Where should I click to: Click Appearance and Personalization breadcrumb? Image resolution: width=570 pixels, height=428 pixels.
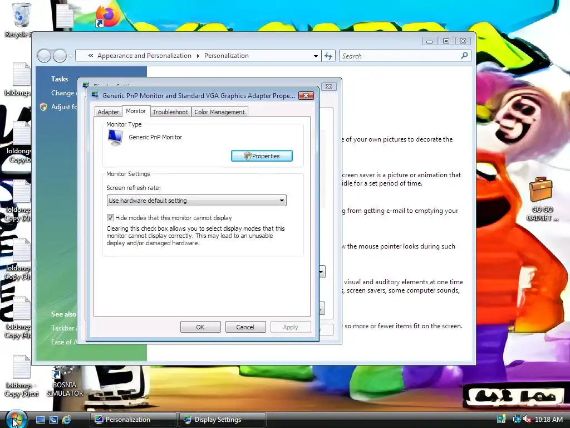(x=144, y=56)
